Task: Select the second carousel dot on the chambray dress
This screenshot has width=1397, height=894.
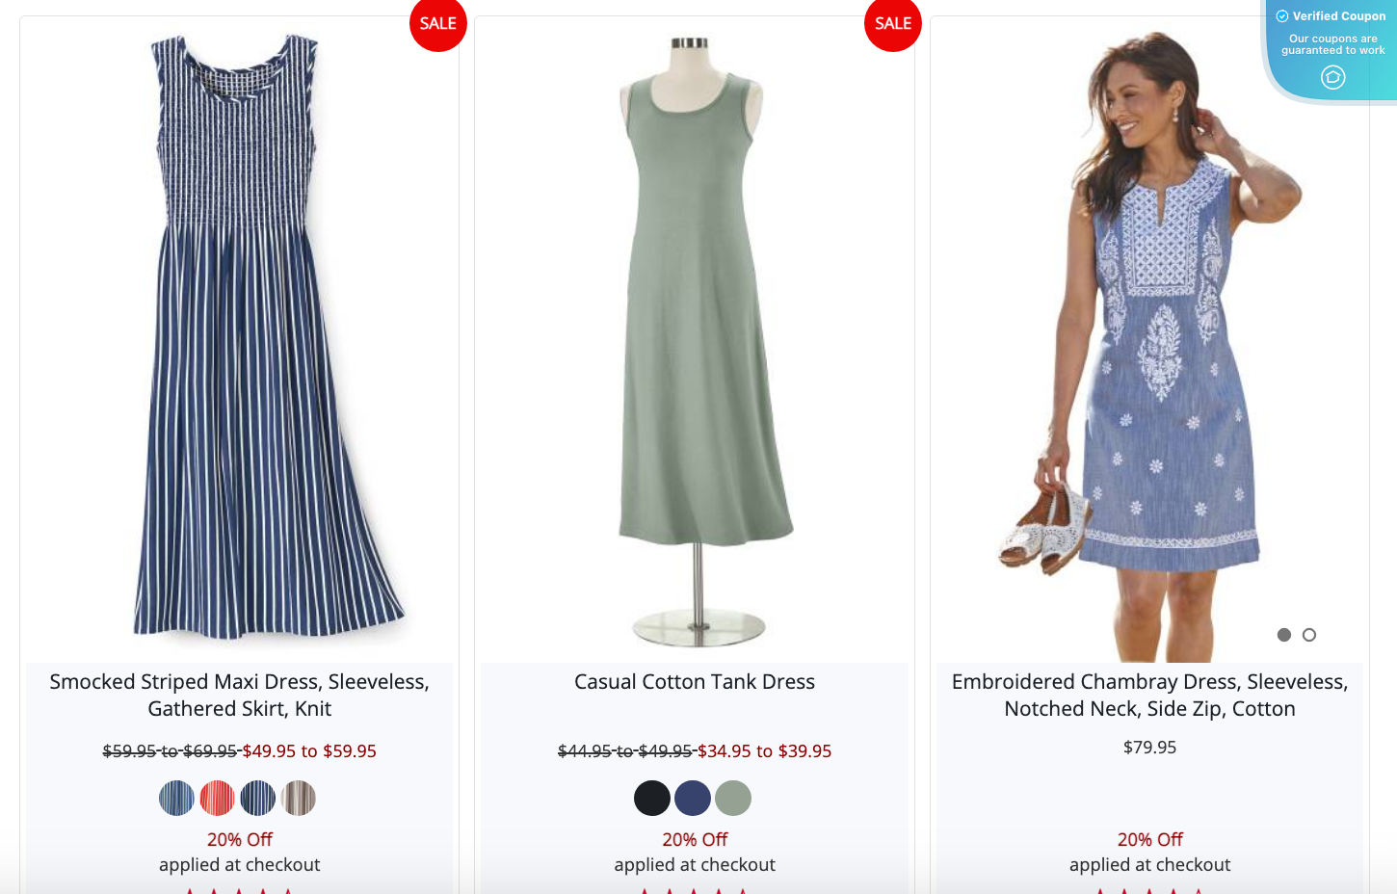Action: pos(1310,635)
